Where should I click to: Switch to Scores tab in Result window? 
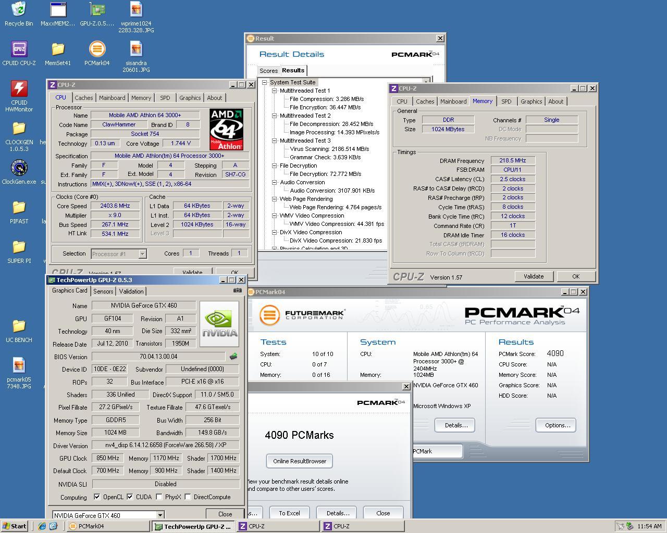[x=269, y=71]
